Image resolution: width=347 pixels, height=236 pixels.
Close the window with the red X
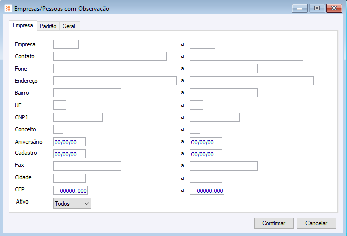[x=334, y=9]
